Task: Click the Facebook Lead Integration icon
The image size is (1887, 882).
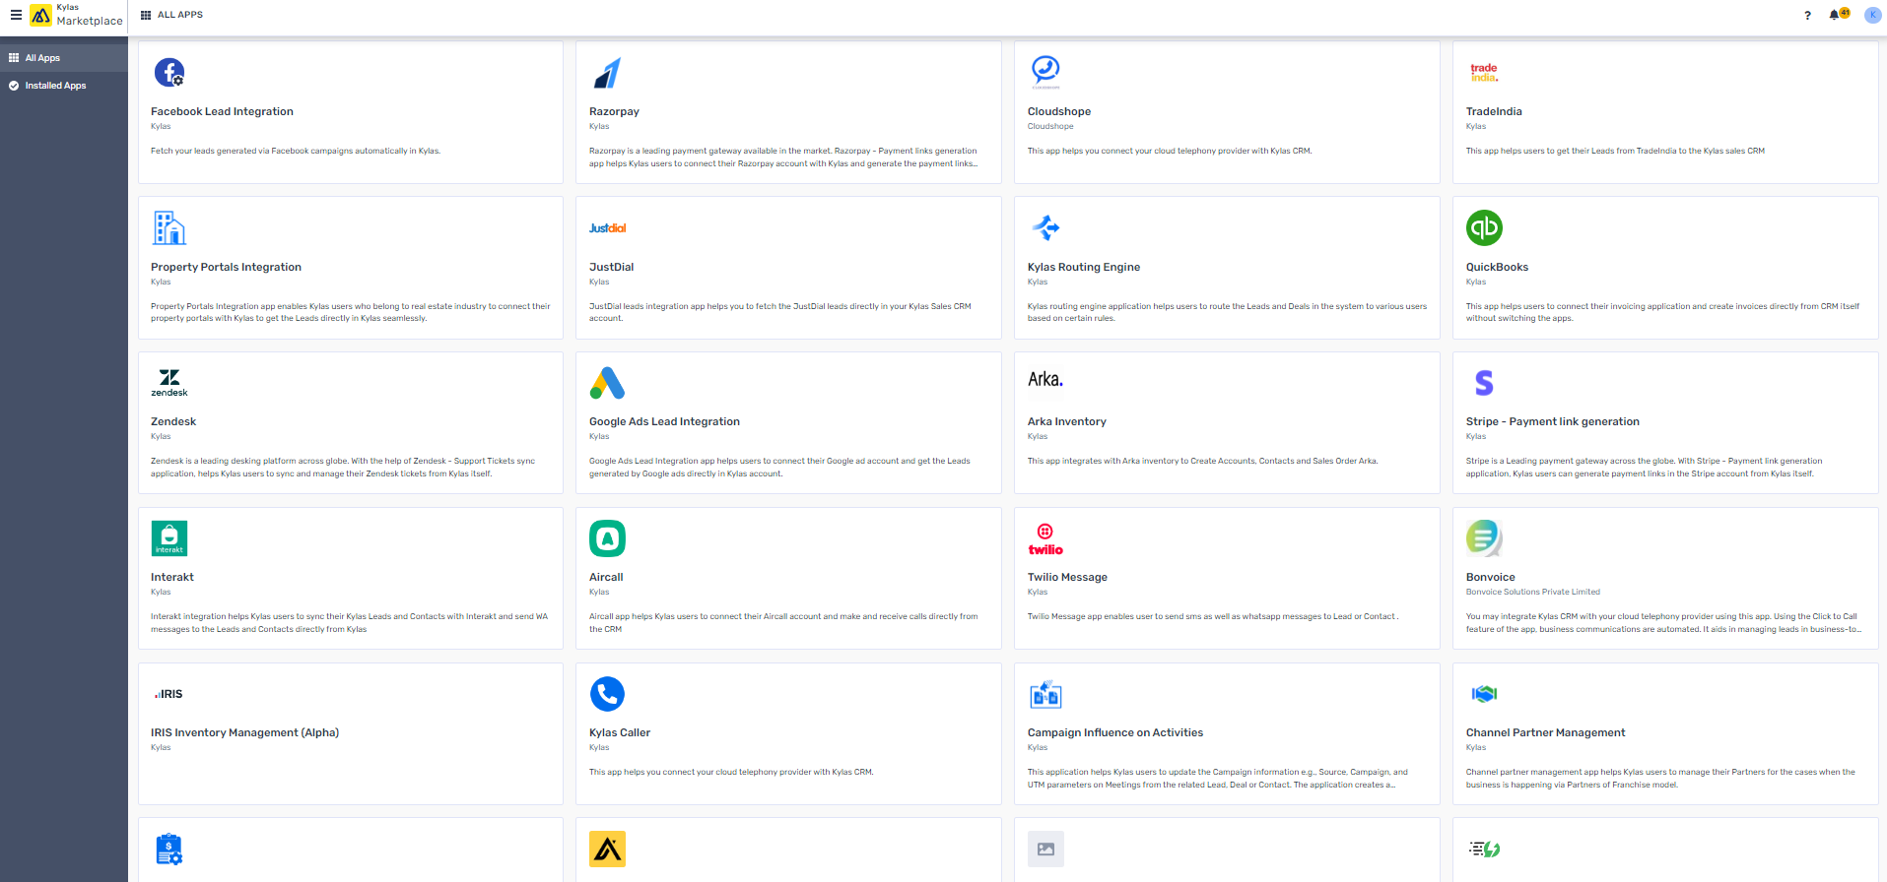Action: tap(169, 72)
